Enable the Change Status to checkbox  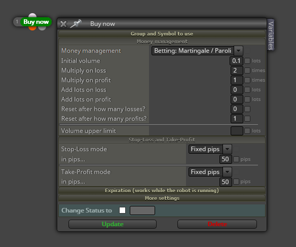point(122,210)
